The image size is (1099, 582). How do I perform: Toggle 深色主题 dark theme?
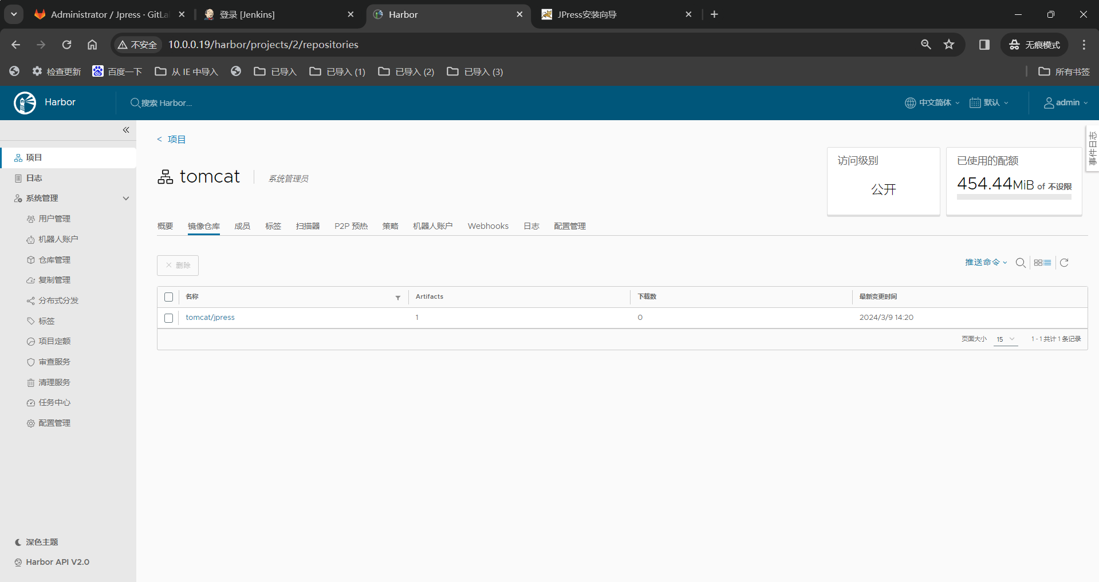click(36, 542)
